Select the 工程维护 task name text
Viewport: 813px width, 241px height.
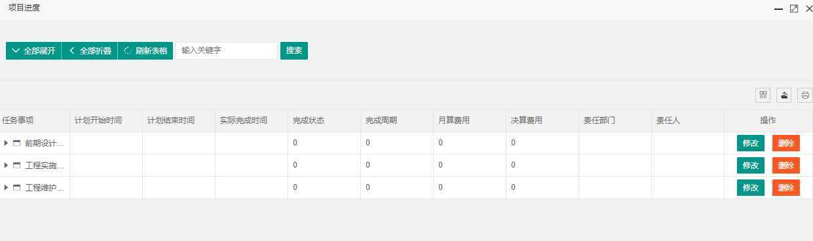click(x=45, y=187)
